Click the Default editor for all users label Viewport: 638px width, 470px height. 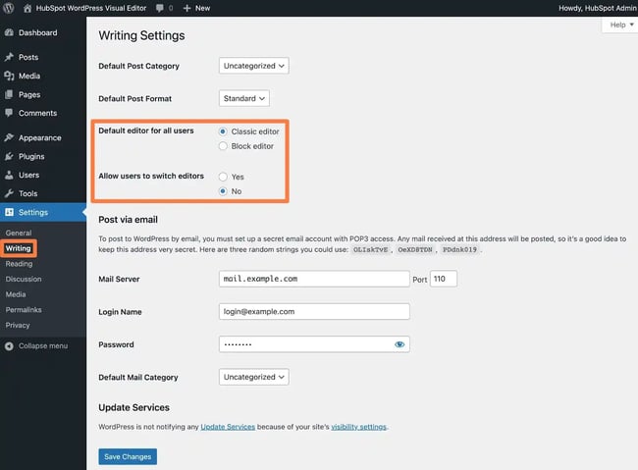pos(146,131)
